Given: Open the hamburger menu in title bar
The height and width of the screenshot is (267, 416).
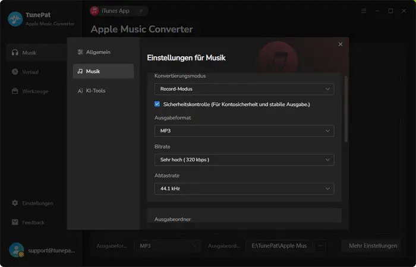Looking at the screenshot, I should tap(364, 11).
